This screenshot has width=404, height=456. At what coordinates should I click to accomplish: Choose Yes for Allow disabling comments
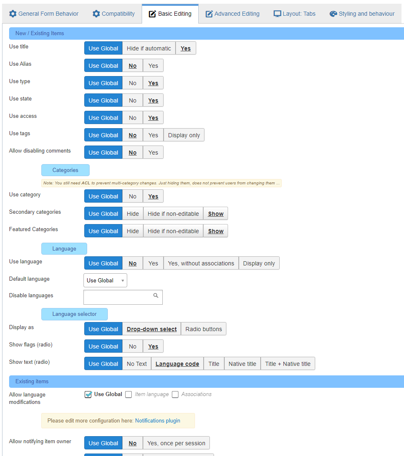[x=153, y=153]
